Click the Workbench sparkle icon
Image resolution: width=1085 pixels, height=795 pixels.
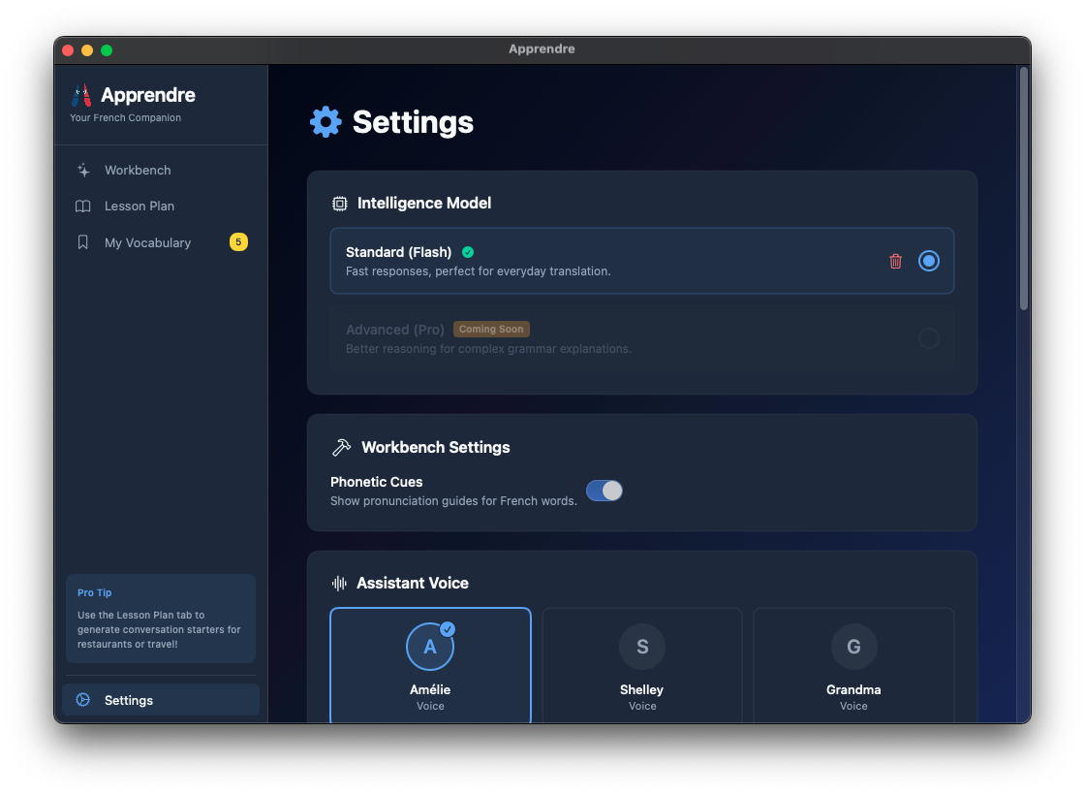[83, 170]
